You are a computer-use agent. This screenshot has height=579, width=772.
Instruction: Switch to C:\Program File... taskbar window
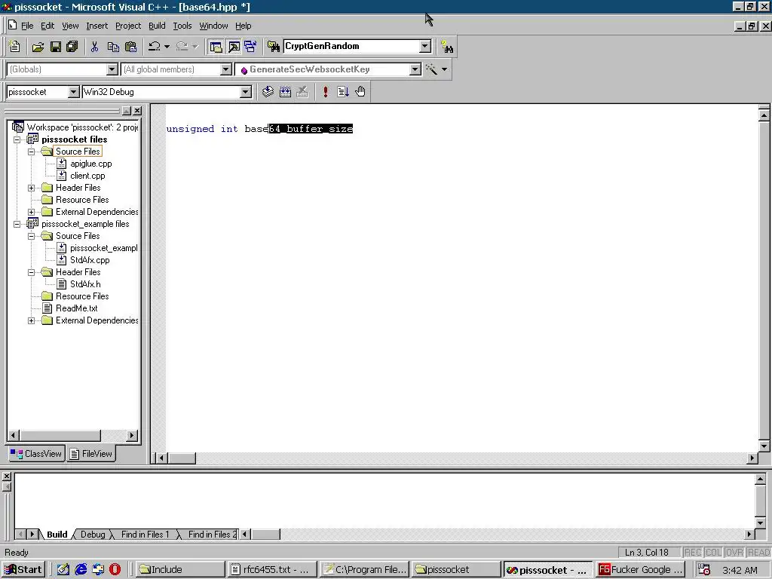tap(365, 570)
